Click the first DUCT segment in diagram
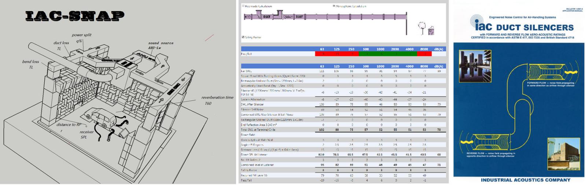 click(266, 17)
